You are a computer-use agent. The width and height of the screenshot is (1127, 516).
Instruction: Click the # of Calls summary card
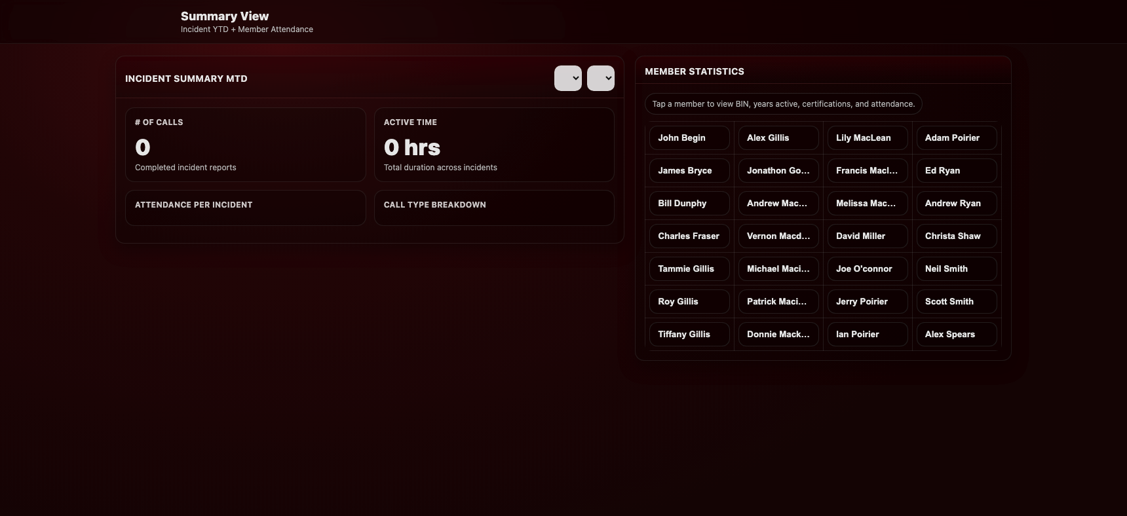click(x=245, y=145)
